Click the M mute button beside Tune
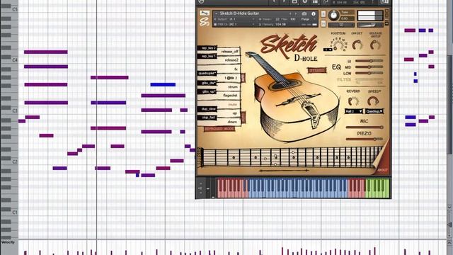This screenshot has height=255, width=453. coord(323,23)
